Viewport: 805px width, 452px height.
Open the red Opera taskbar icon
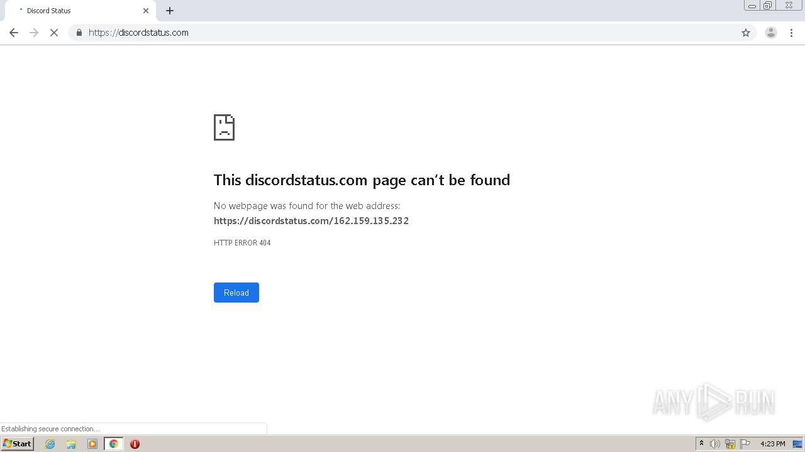135,444
